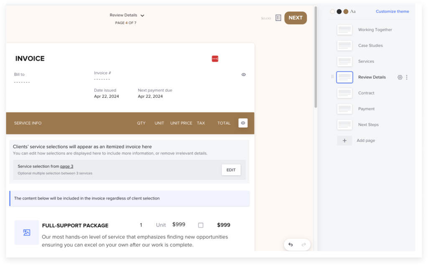The width and height of the screenshot is (428, 266).
Task: Hide the Service Info table row
Action: [243, 123]
